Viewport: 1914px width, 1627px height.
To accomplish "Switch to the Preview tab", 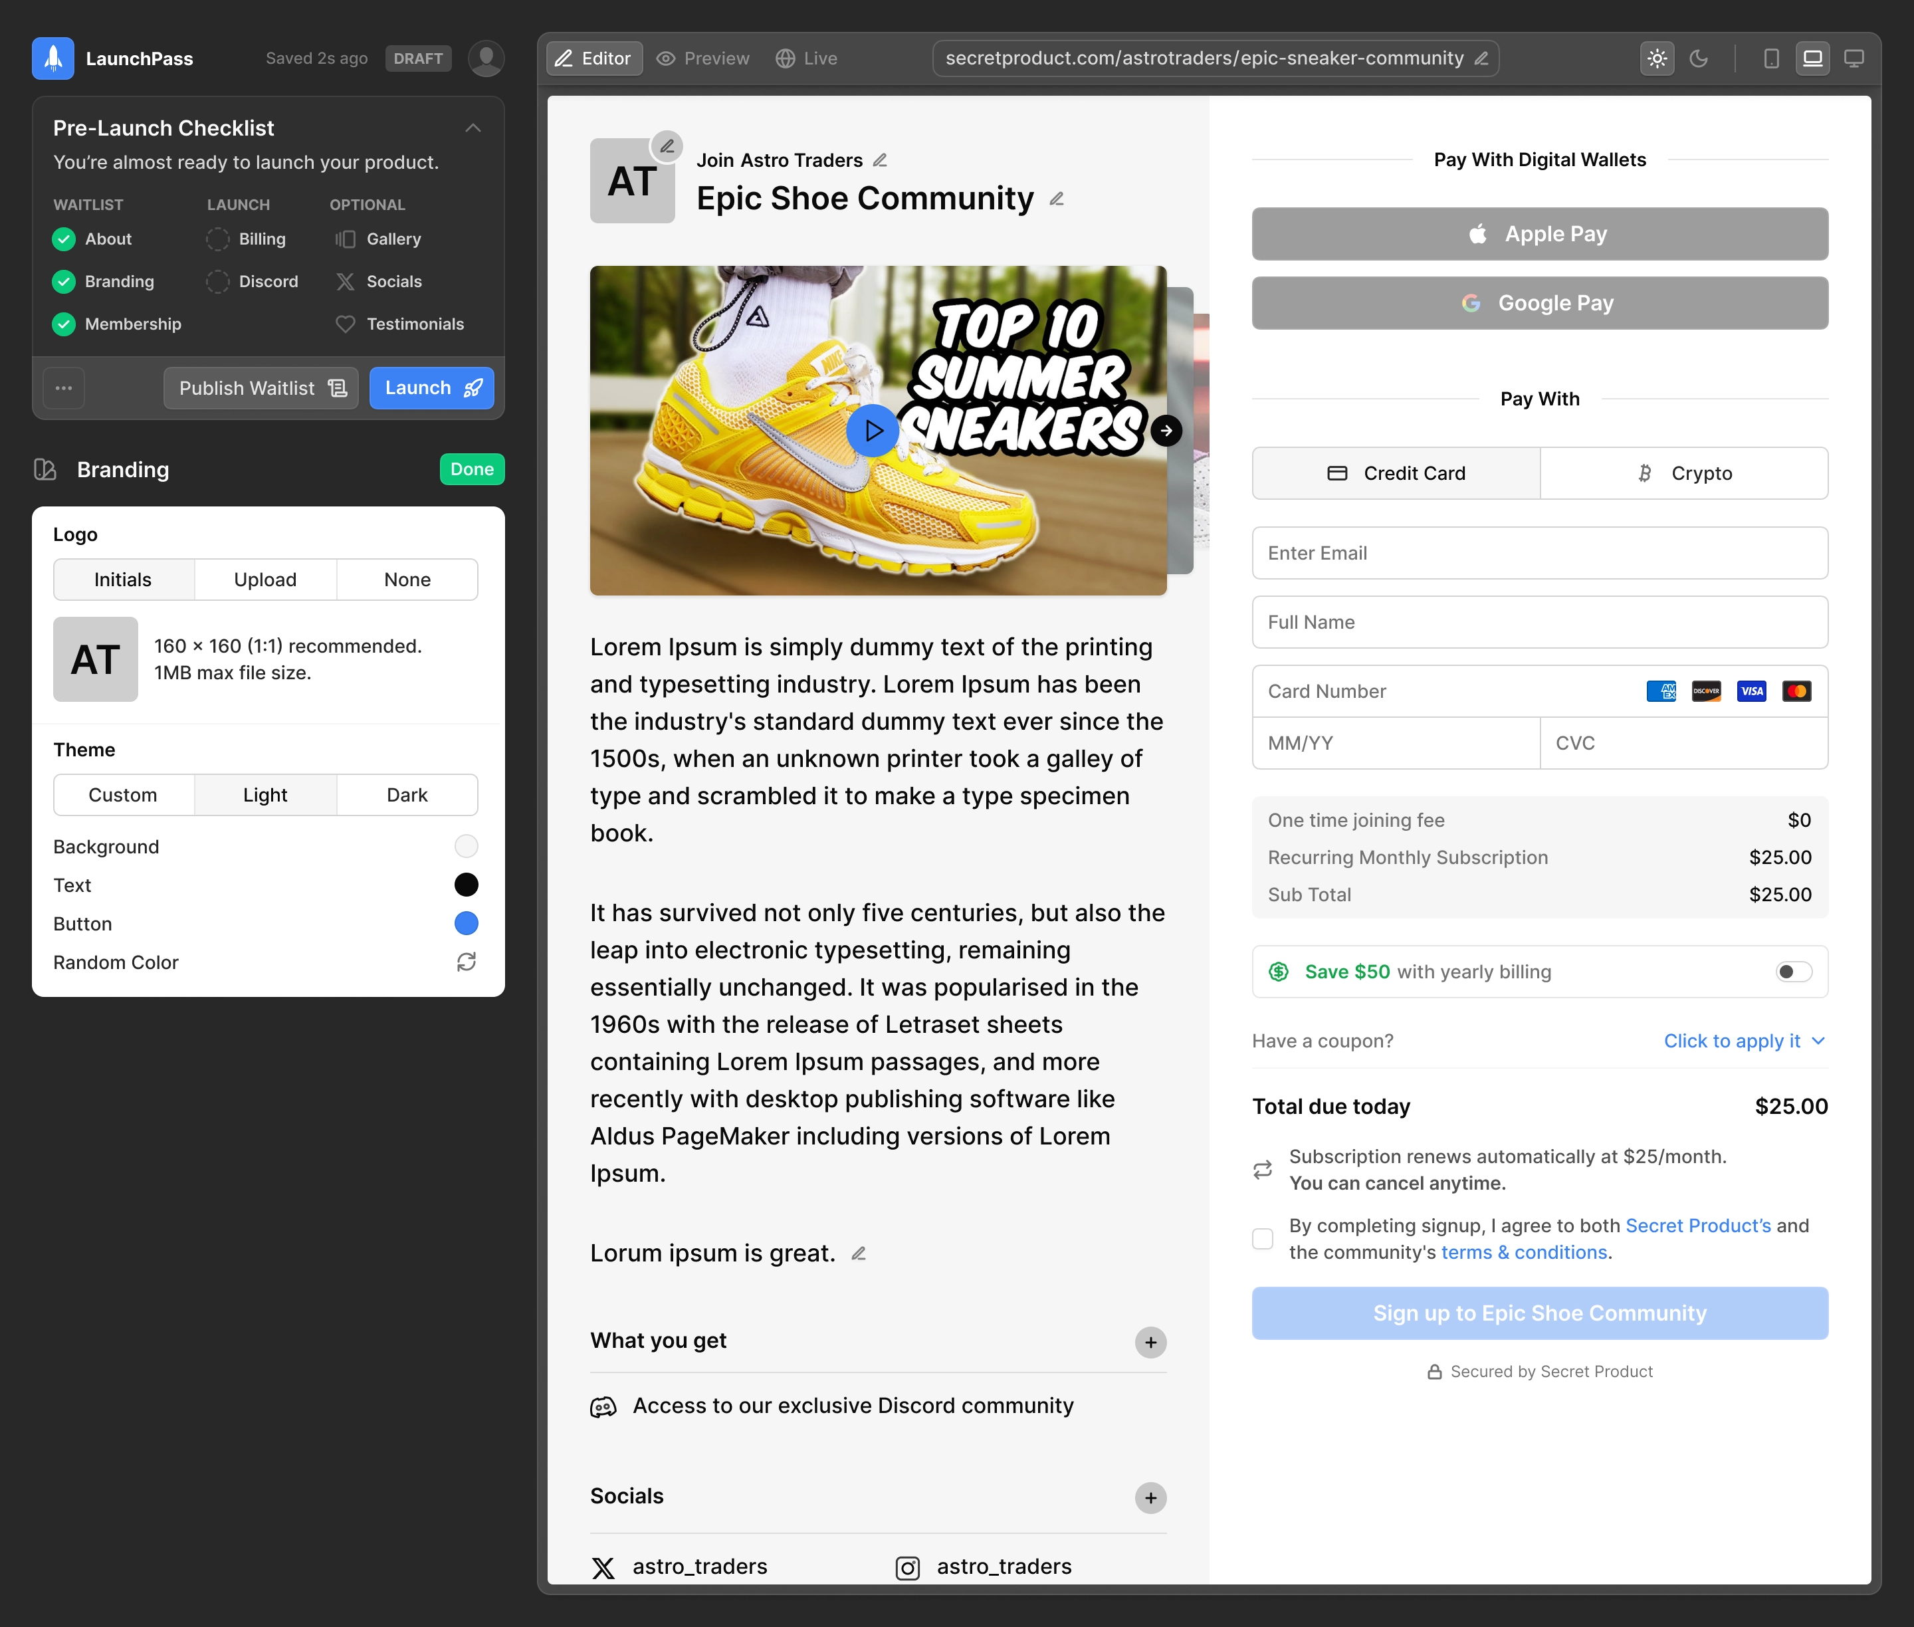I will point(704,58).
